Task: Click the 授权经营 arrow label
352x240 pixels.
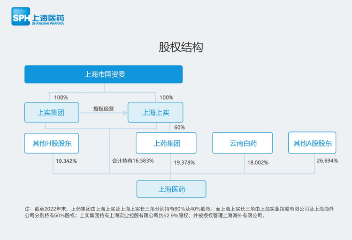Action: click(104, 109)
